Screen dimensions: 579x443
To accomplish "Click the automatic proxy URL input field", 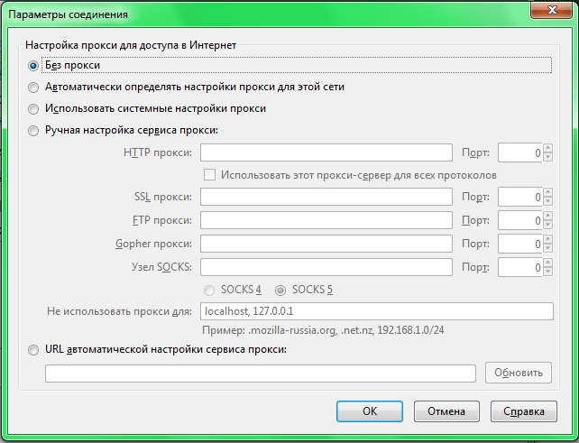I will (x=261, y=374).
